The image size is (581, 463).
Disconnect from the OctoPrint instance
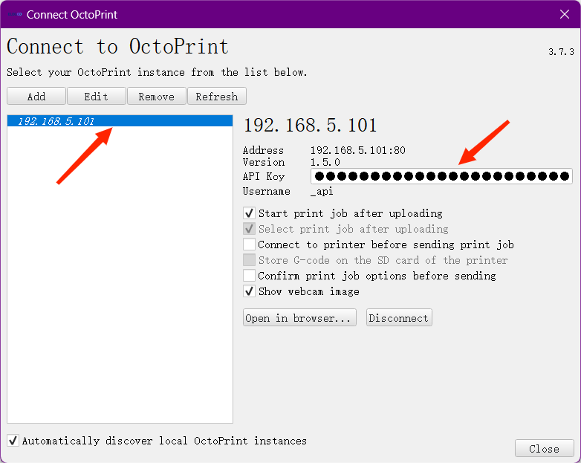click(x=399, y=318)
